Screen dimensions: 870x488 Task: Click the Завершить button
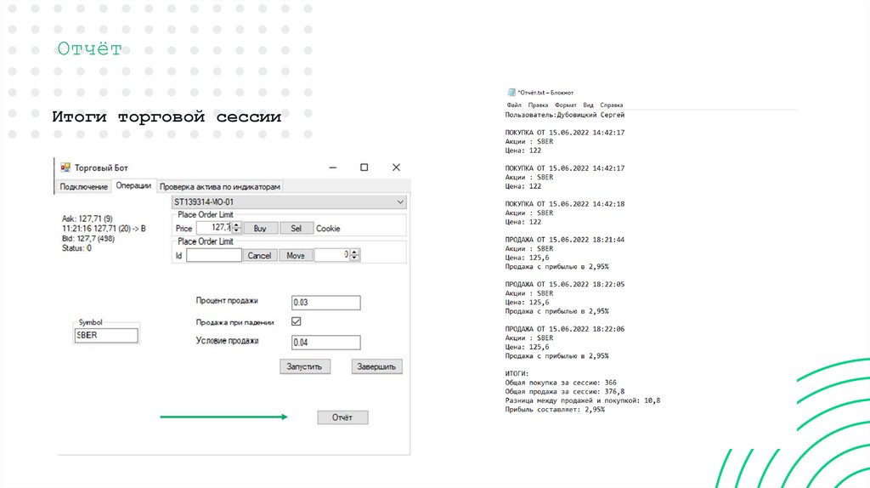coord(376,366)
